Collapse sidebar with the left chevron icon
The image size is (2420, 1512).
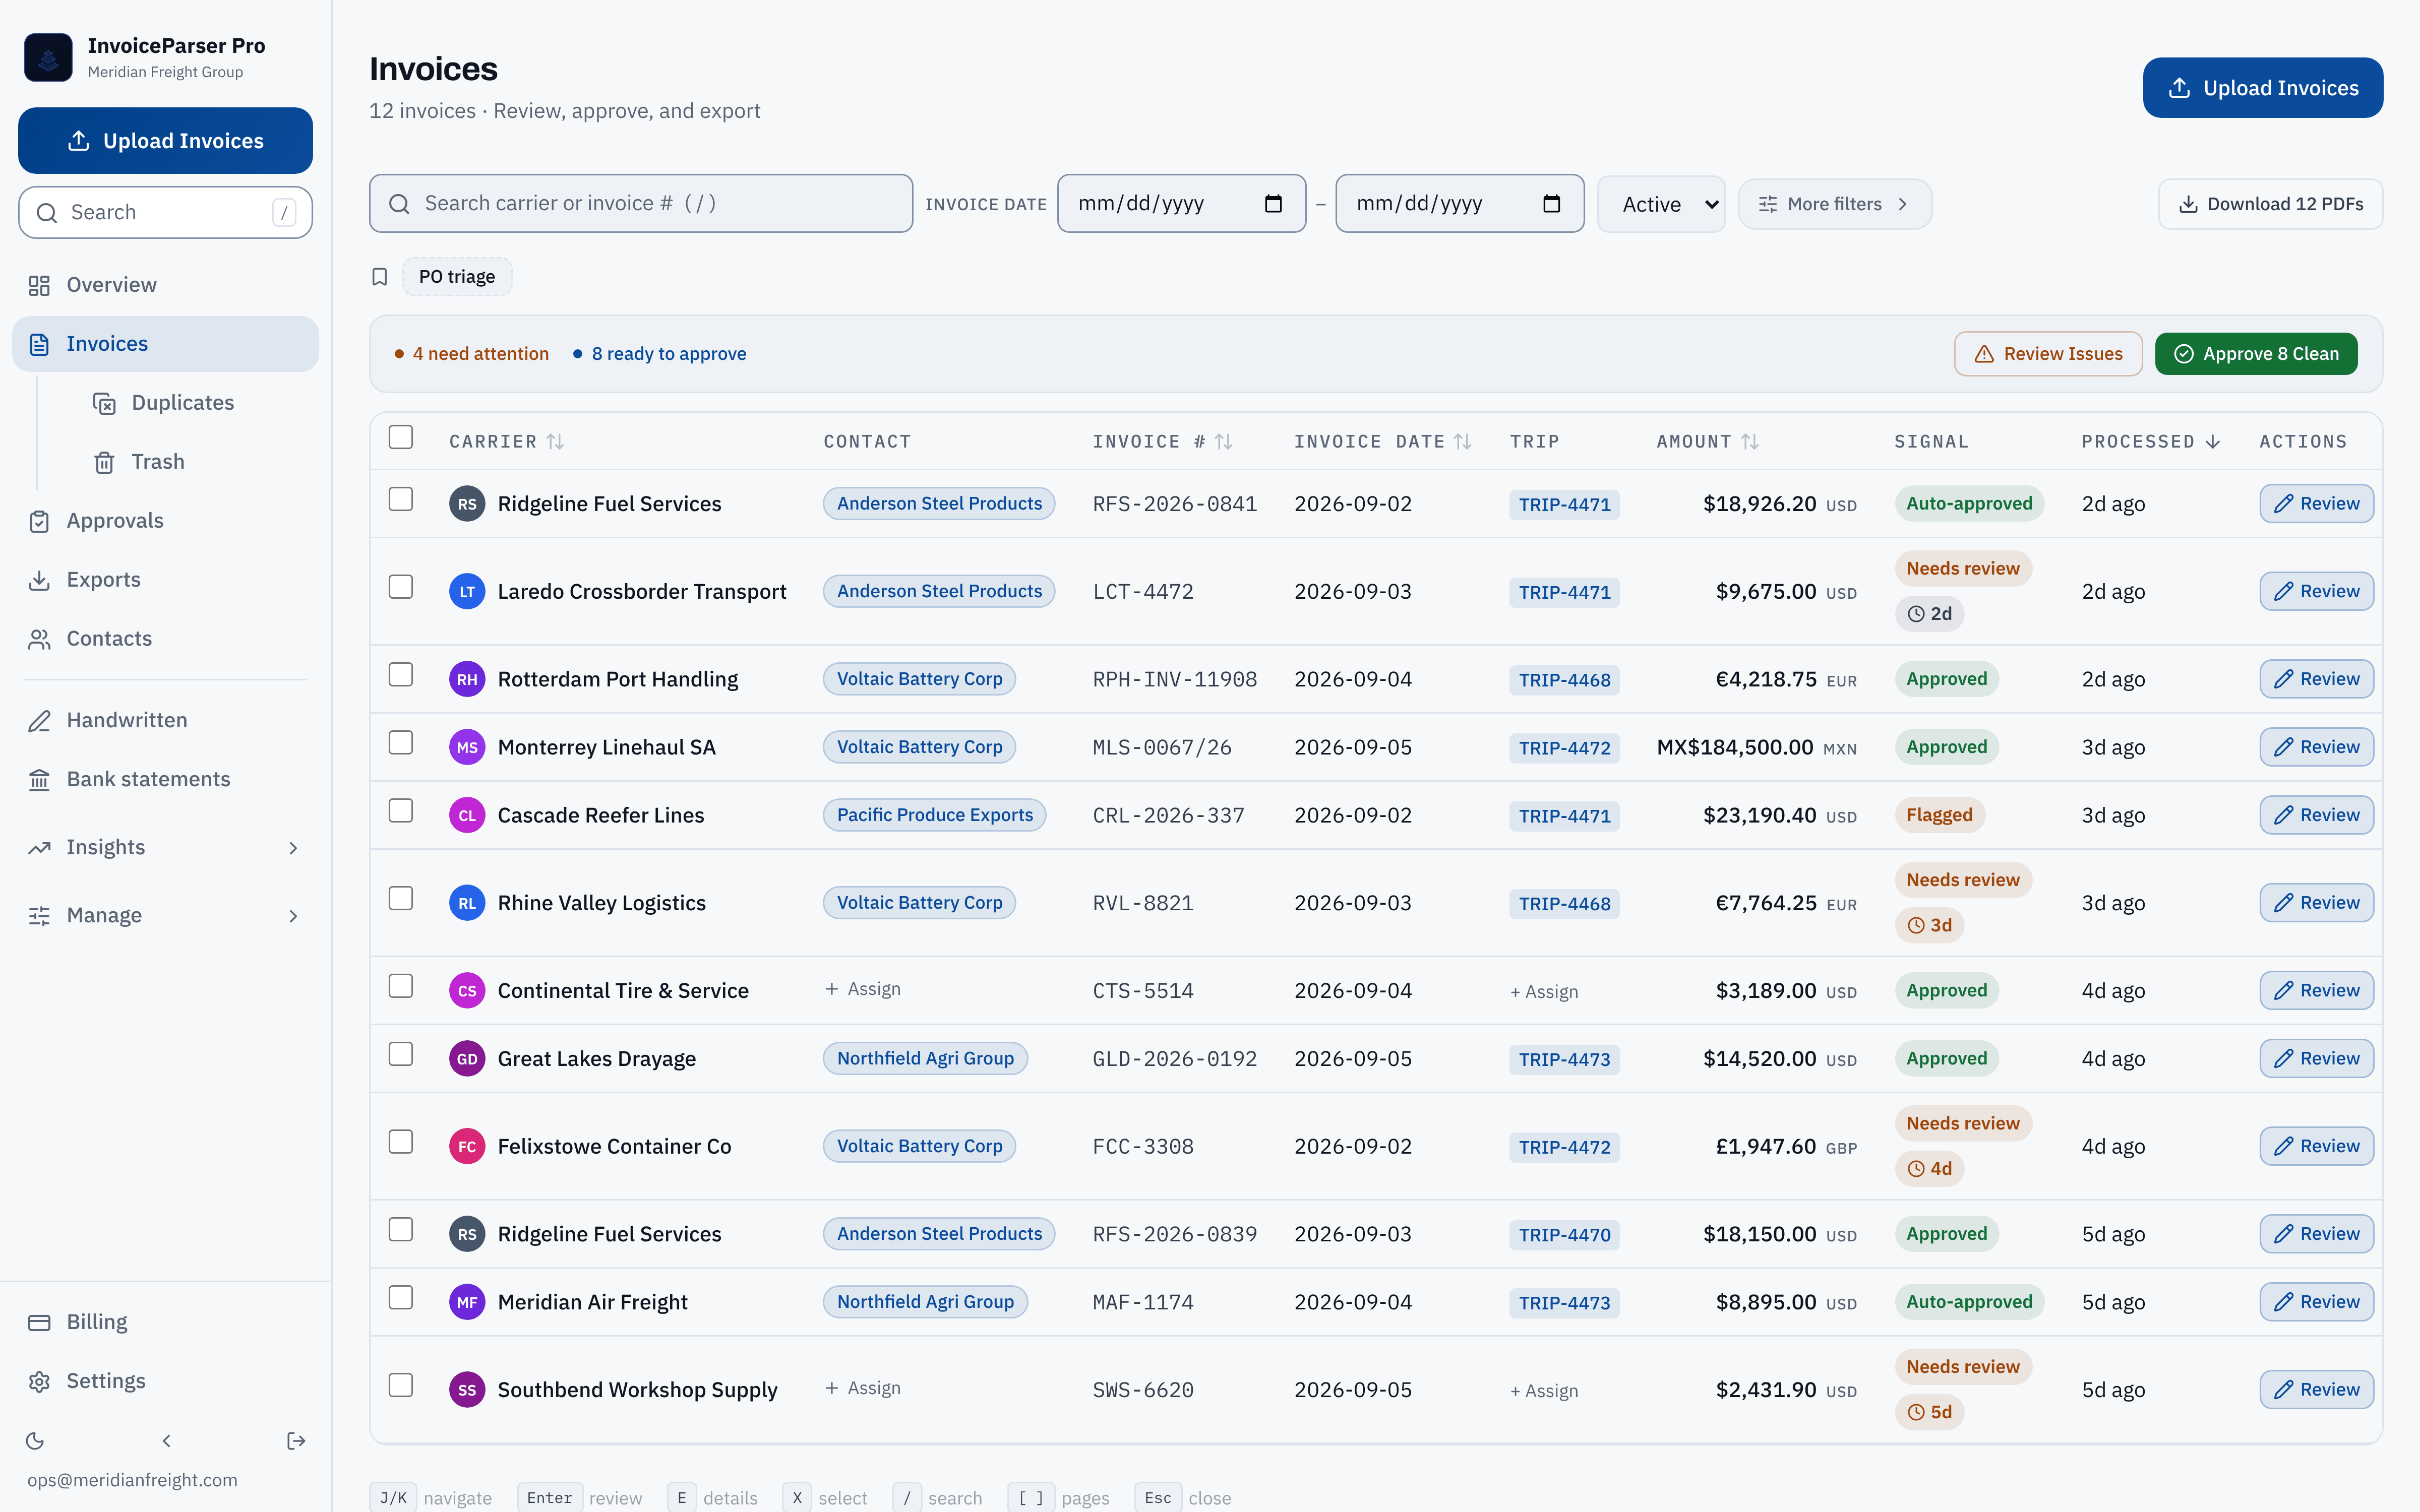(x=166, y=1441)
